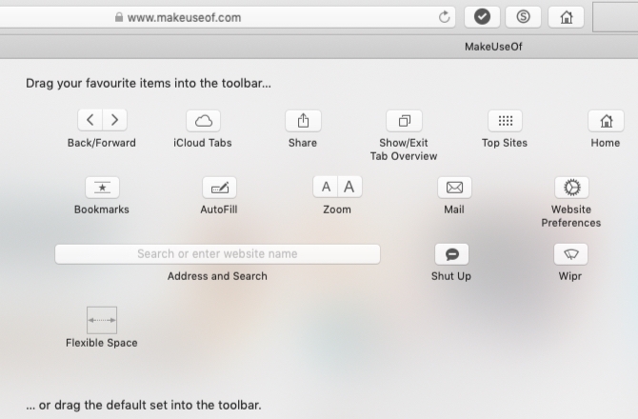The width and height of the screenshot is (638, 419).
Task: Click the Website Preferences gear icon
Action: coord(571,187)
